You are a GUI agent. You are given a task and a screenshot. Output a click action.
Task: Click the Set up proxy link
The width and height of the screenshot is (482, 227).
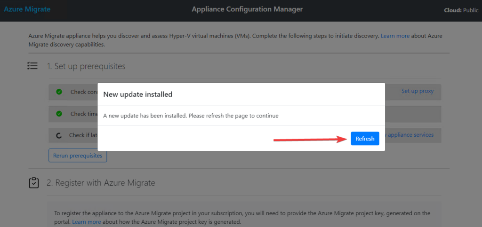[418, 91]
